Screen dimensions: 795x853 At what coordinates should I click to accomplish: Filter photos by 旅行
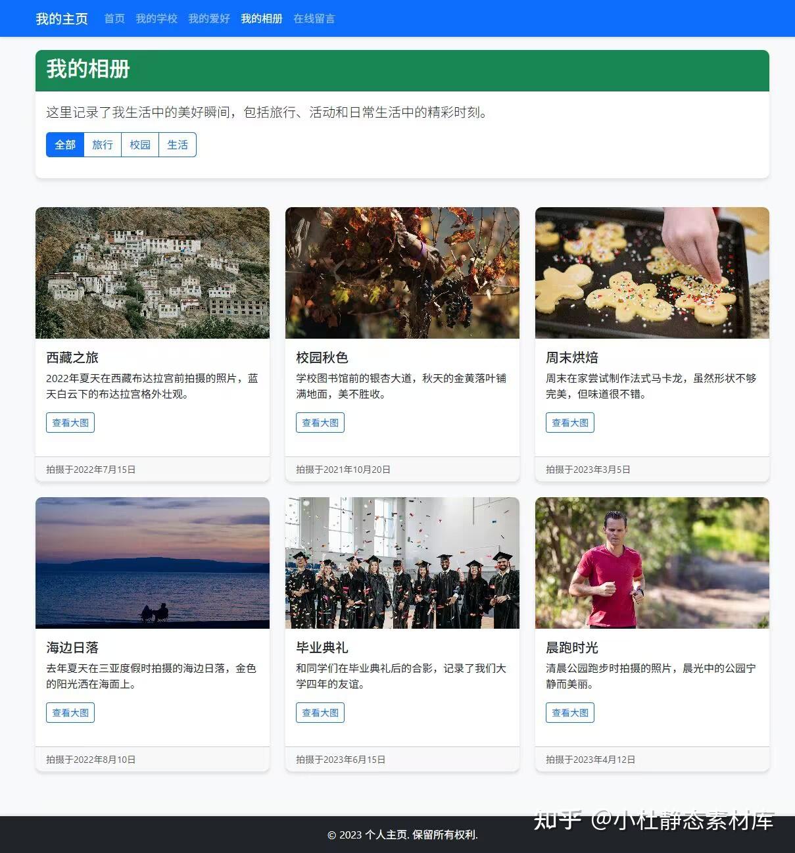click(102, 145)
